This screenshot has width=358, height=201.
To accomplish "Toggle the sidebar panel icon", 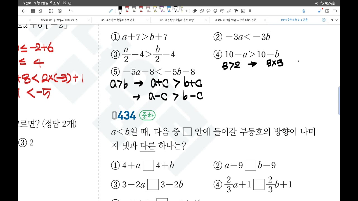I will (x=335, y=11).
